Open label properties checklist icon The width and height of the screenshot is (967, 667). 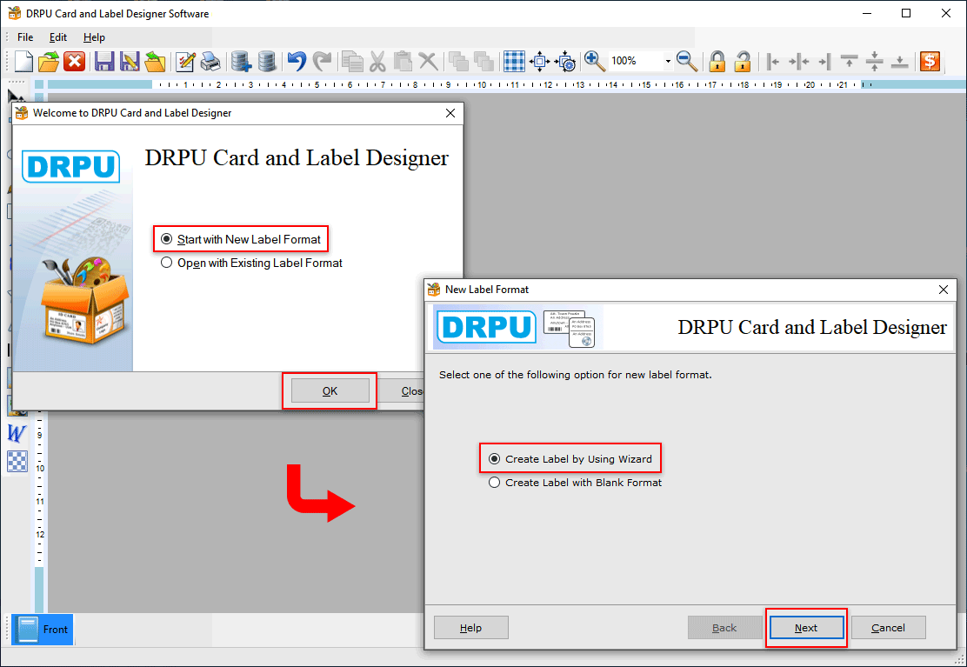[185, 61]
